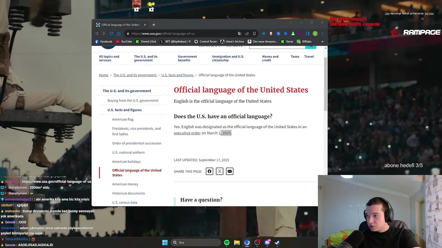Close the Official language tab
Viewport: 442px width, 248px height.
[145, 25]
